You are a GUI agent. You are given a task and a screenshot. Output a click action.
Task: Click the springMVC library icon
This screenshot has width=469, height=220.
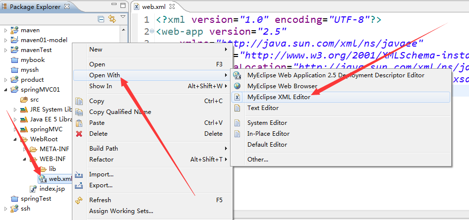coord(24,129)
